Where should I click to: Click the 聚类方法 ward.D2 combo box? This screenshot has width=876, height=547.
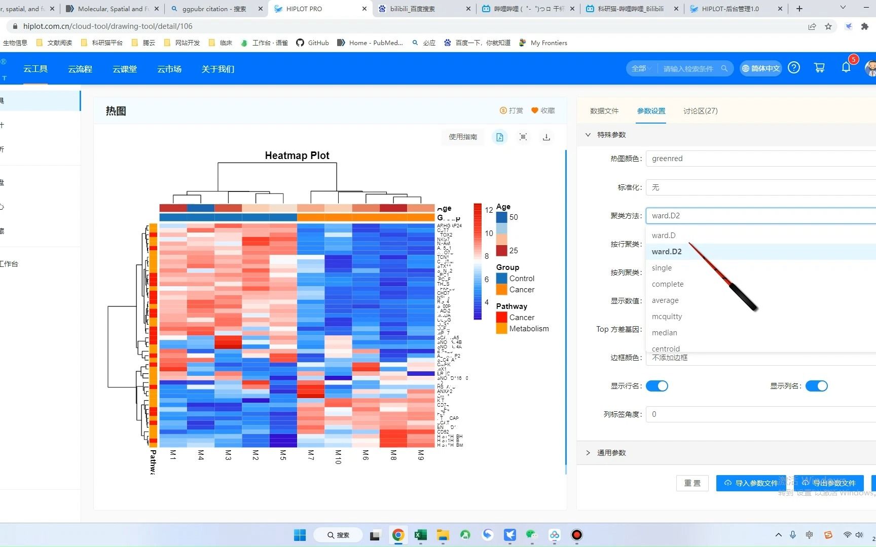pyautogui.click(x=760, y=216)
